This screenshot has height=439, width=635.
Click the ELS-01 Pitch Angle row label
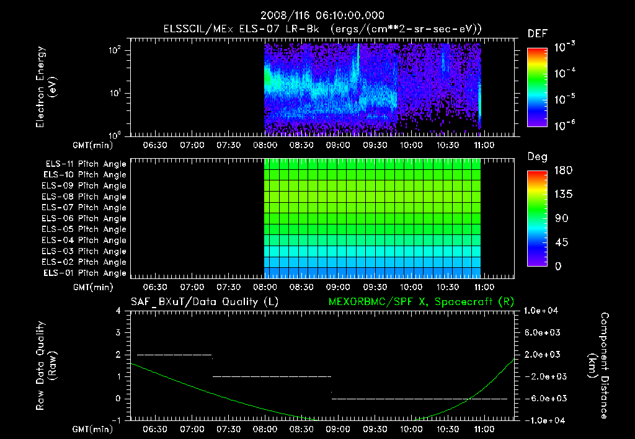coord(85,273)
